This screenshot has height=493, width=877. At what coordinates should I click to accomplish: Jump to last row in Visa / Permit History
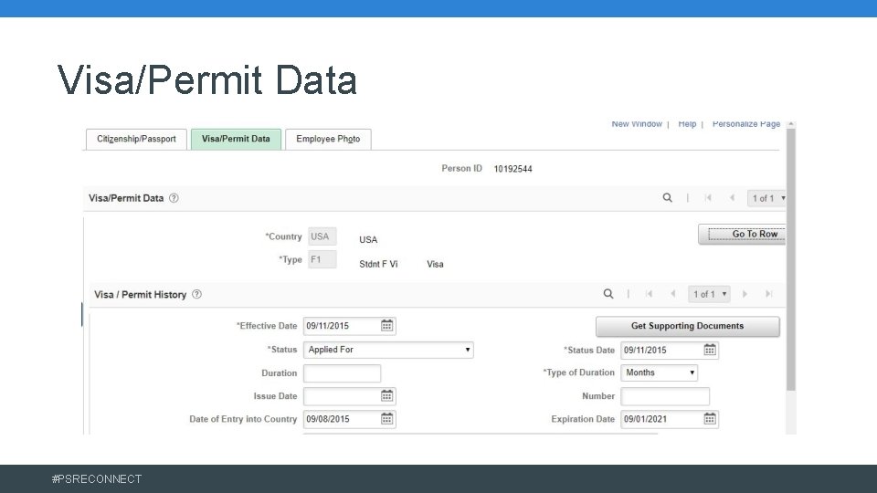pos(768,294)
